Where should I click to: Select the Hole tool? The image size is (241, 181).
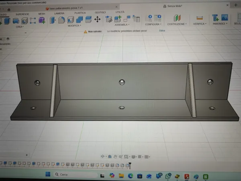point(25,21)
